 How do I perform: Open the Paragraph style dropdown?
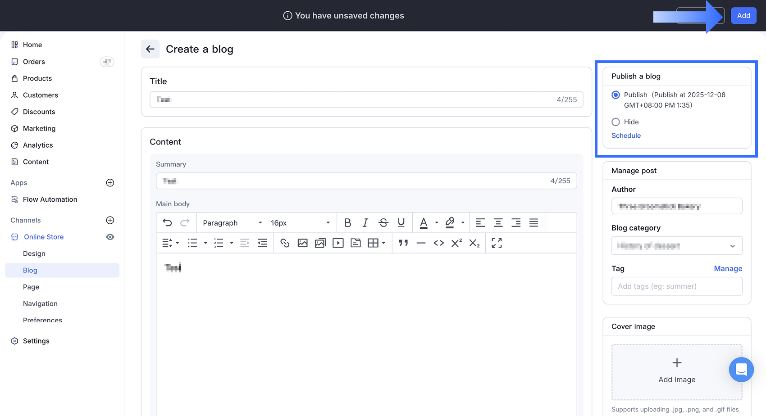(x=232, y=223)
